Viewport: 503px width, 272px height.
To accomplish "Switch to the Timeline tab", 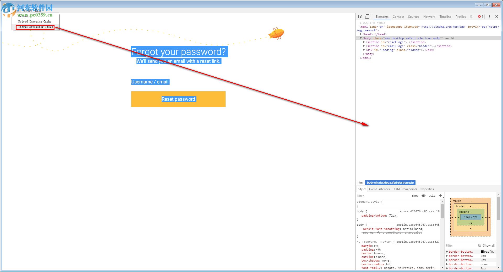I will 445,16.
